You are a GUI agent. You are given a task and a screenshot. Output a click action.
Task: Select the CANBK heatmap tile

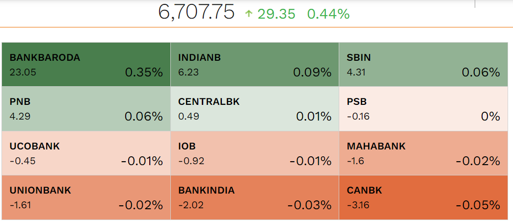pyautogui.click(x=423, y=197)
